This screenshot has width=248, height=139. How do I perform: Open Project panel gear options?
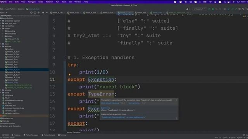43,13
